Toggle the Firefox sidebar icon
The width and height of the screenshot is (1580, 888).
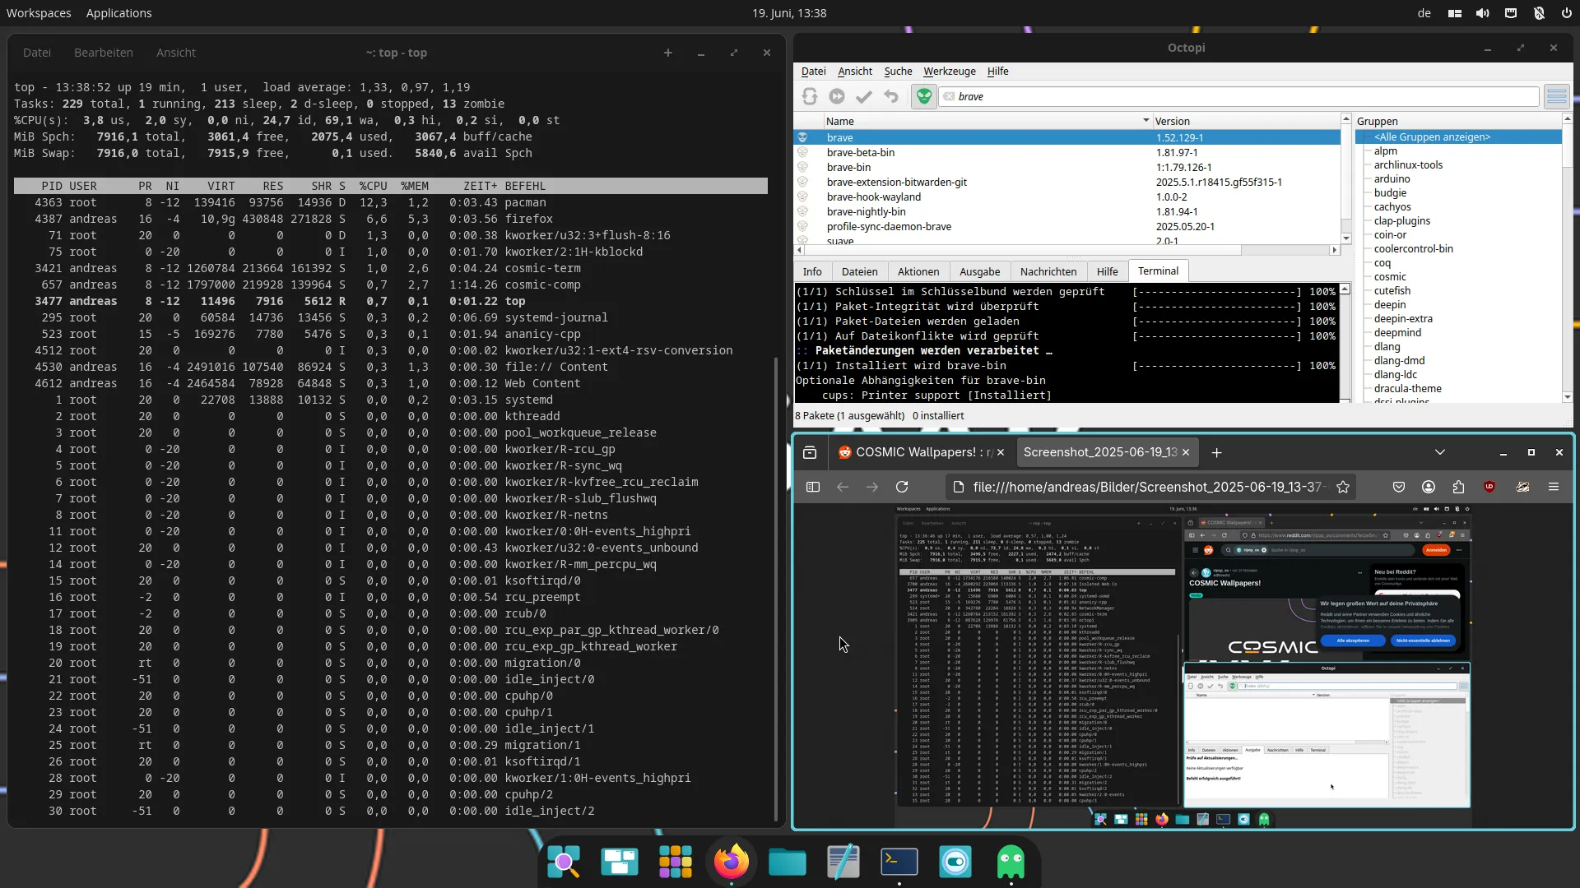[x=813, y=487]
